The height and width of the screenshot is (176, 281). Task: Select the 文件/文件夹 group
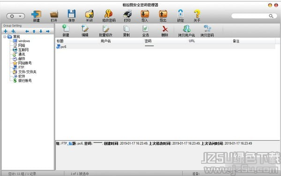pyautogui.click(x=27, y=72)
